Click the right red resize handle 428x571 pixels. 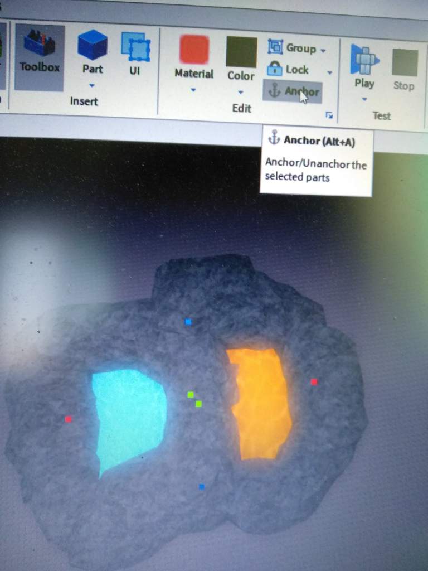pos(314,381)
